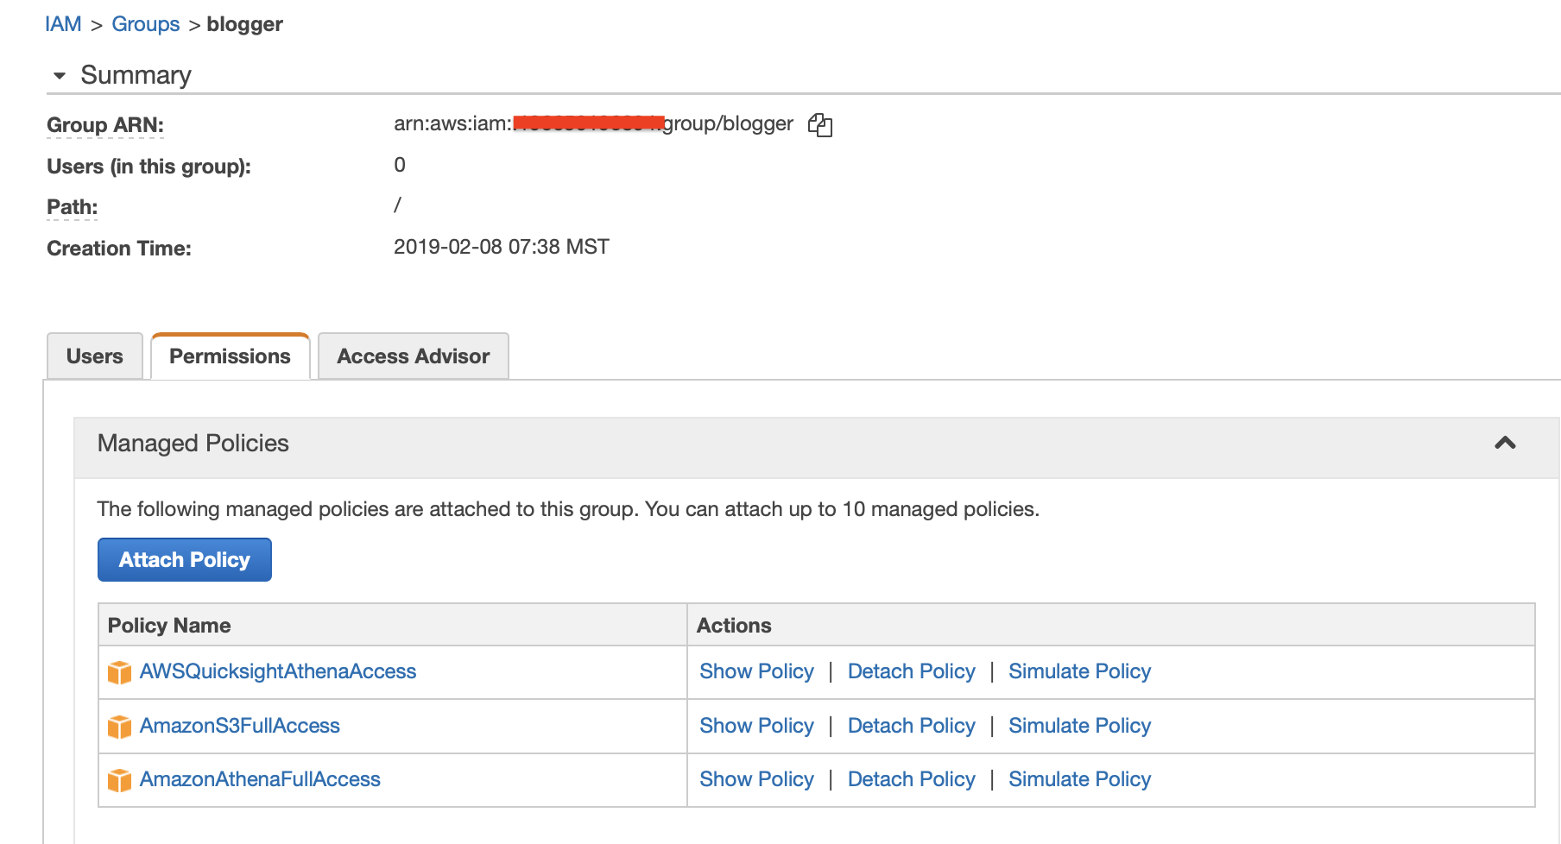
Task: Show Policy for AmazonAthenaFullAccess
Action: click(756, 779)
